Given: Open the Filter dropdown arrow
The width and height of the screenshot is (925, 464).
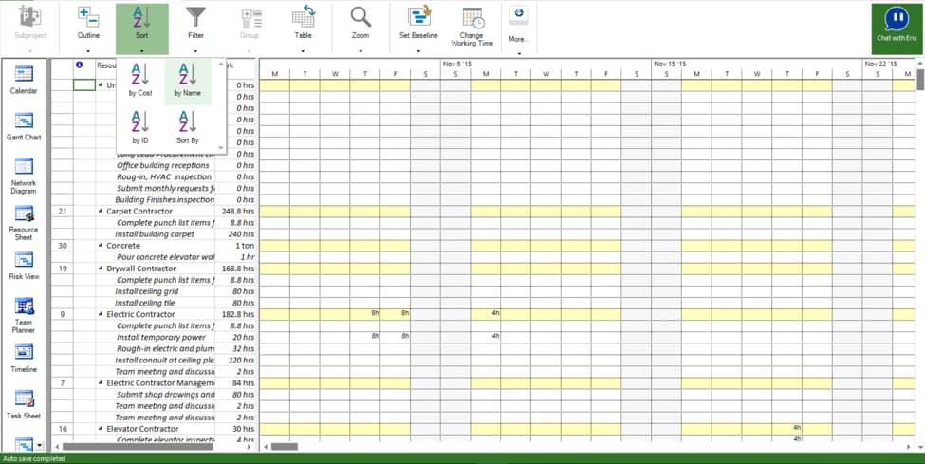Looking at the screenshot, I should click(195, 52).
